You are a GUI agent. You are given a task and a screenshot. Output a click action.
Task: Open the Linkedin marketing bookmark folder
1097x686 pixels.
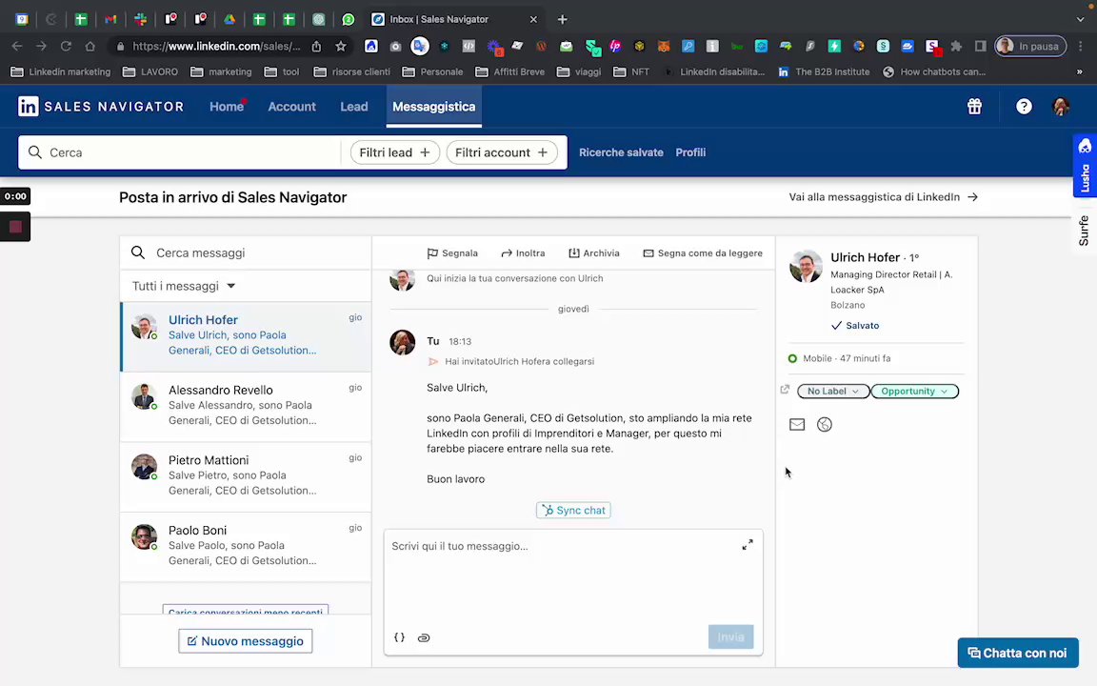(x=61, y=71)
